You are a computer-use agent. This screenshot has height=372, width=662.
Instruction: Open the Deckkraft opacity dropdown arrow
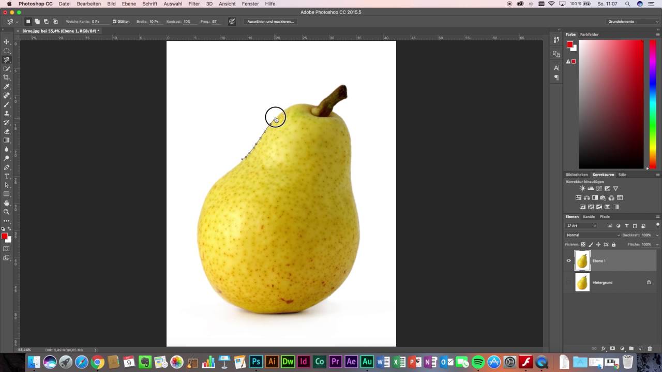(657, 235)
